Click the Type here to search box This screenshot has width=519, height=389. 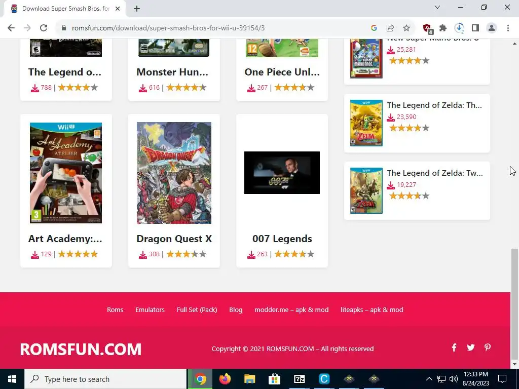pyautogui.click(x=105, y=379)
